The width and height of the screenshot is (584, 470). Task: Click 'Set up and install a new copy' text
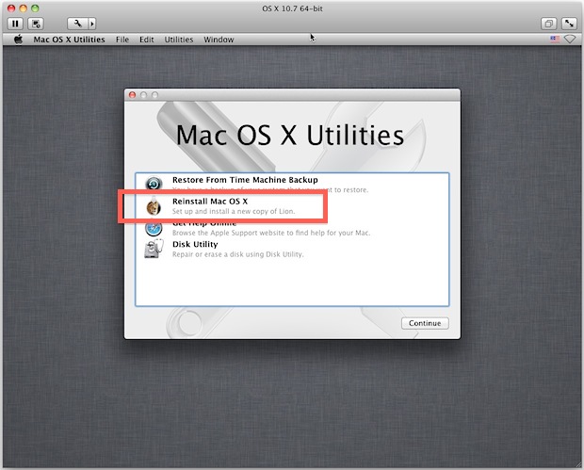click(x=234, y=211)
